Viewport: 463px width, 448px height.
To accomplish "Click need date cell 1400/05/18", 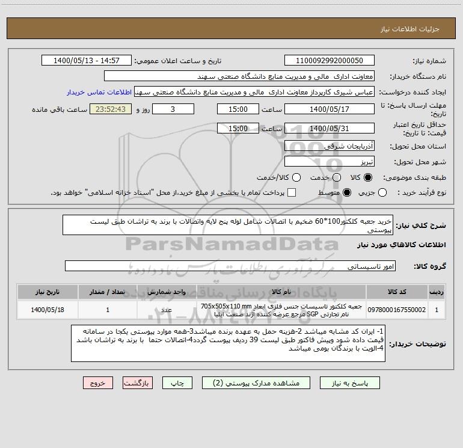I will 48,310.
